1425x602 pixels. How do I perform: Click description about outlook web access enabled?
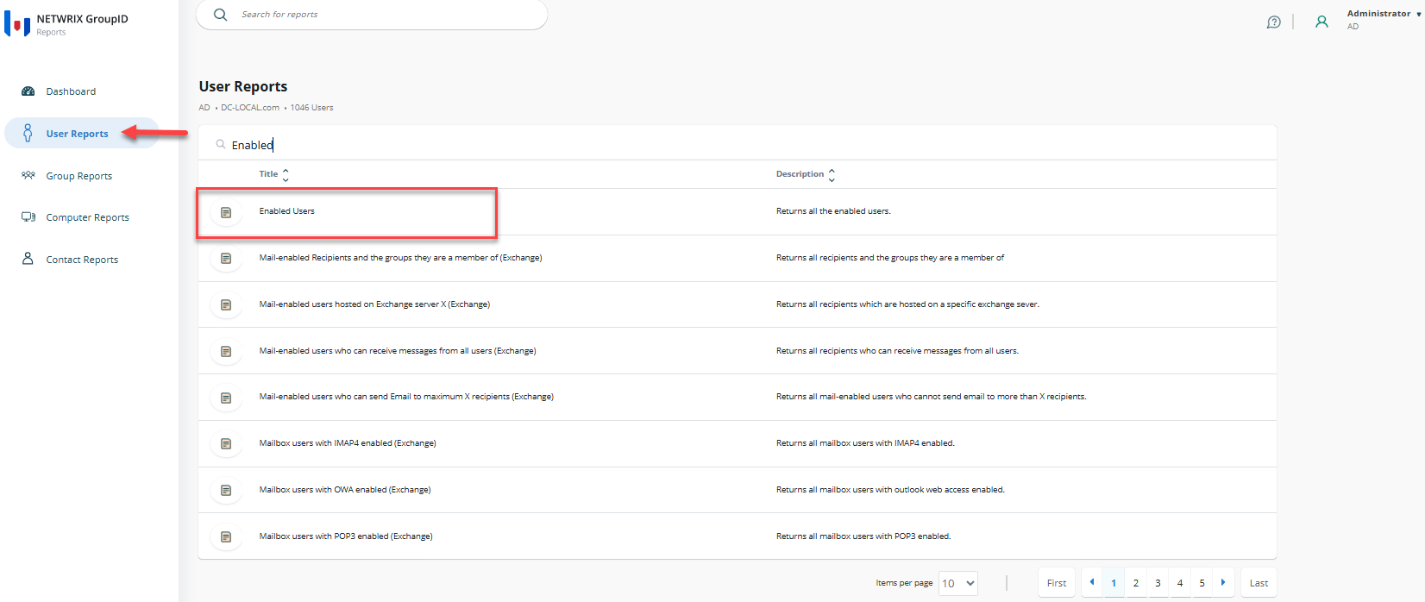click(890, 490)
